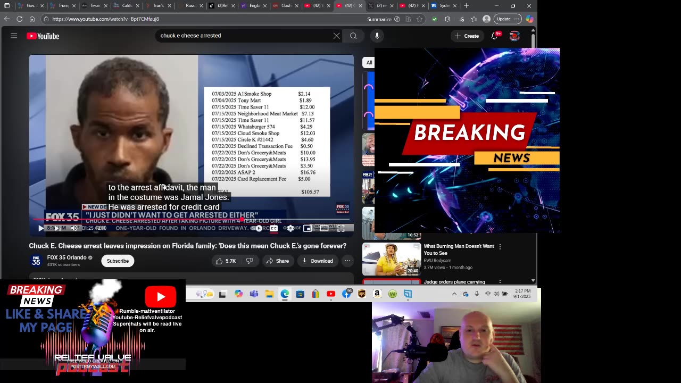Click the youtube.com address bar URL

click(105, 19)
